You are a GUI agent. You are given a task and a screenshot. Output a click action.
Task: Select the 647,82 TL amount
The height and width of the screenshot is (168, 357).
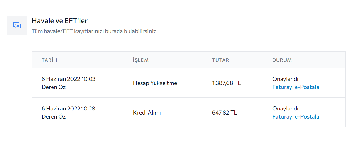point(225,113)
